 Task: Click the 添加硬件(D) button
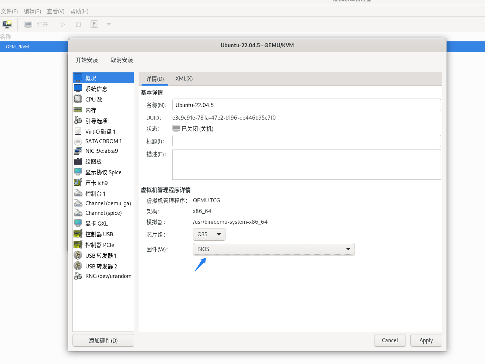pos(103,340)
